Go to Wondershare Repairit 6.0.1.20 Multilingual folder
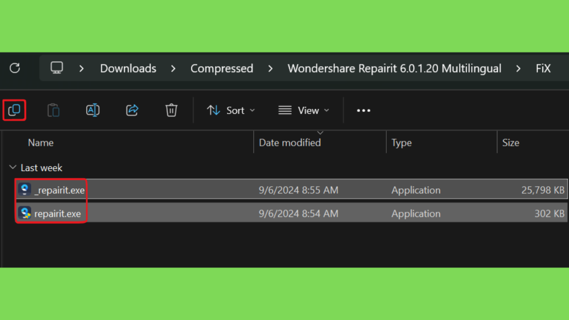 [x=395, y=68]
